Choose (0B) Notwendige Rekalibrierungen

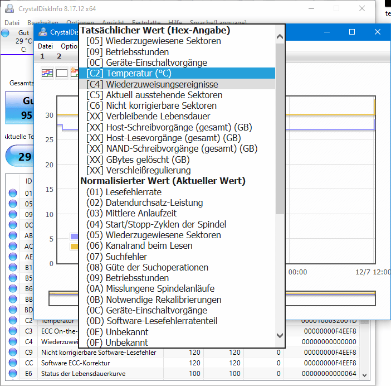coord(177,300)
